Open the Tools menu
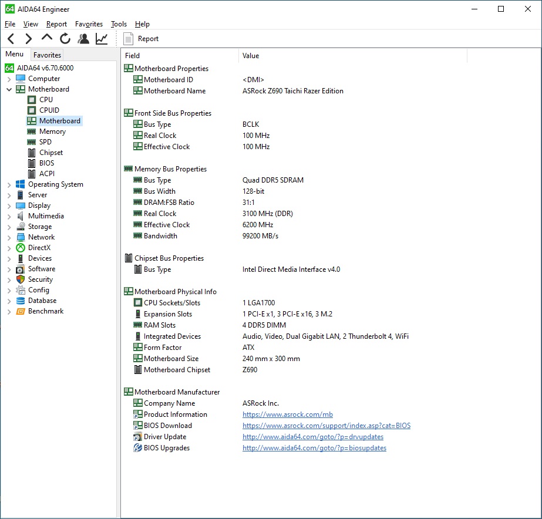The width and height of the screenshot is (542, 519). click(x=119, y=24)
